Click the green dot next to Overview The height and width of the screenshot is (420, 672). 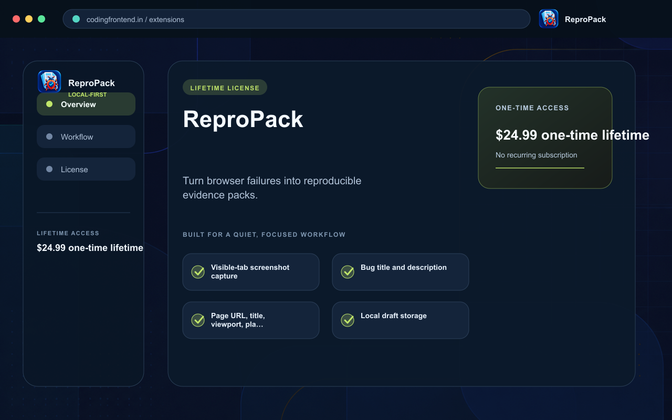coord(49,104)
